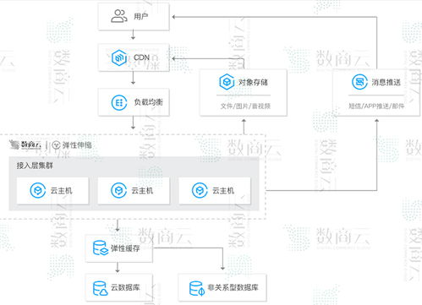Viewport: 422px width, 305px height.
Task: Click the 云数据库 cloud database icon
Action: [101, 288]
